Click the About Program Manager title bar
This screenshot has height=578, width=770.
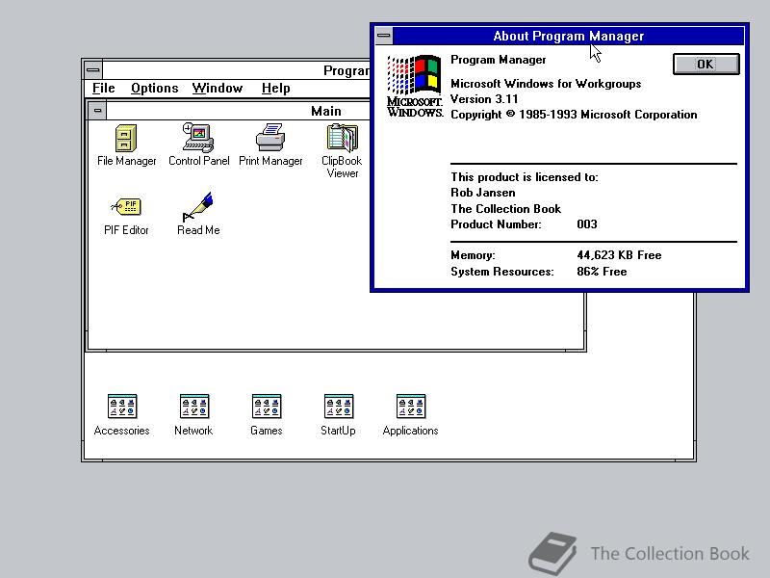(x=568, y=36)
